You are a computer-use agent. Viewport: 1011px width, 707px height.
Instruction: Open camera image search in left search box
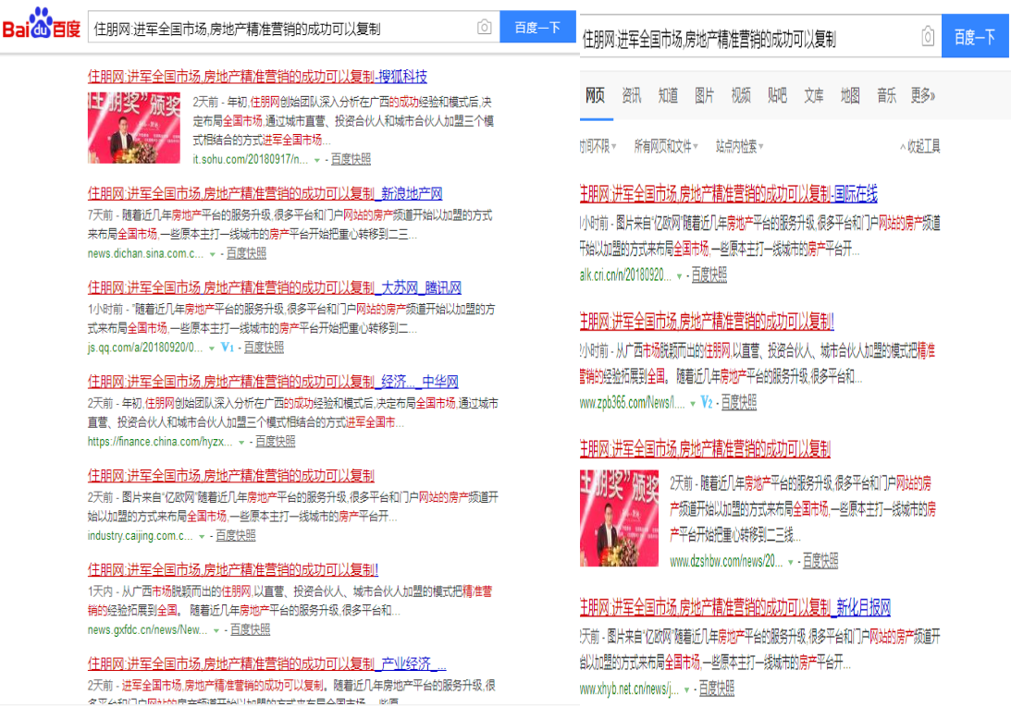coord(484,27)
